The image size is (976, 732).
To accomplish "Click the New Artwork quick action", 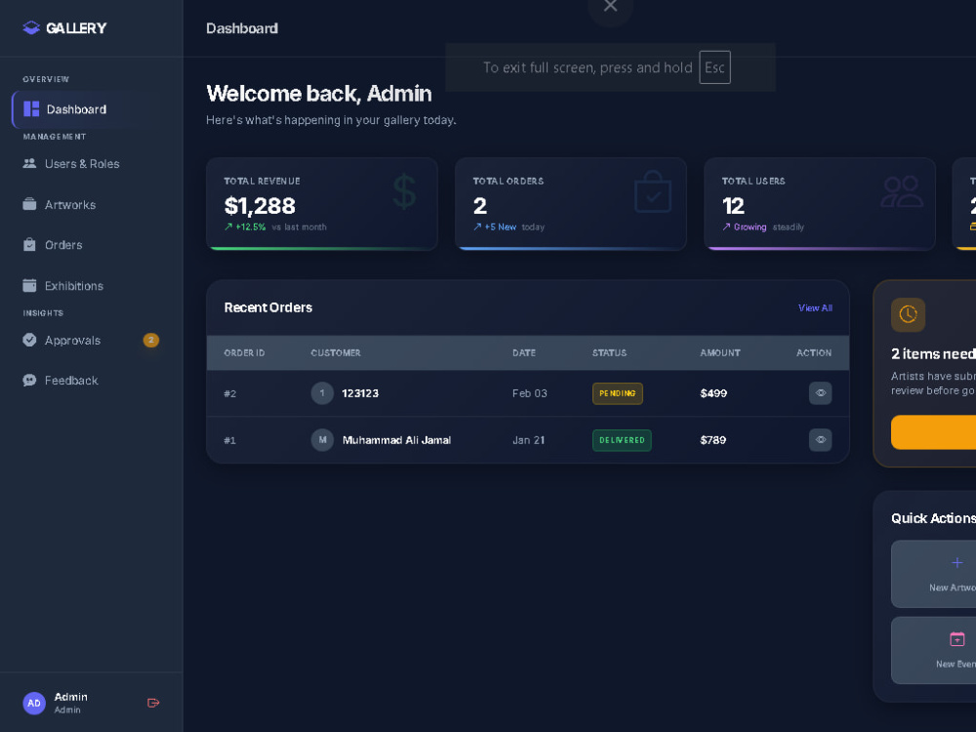I will click(934, 574).
